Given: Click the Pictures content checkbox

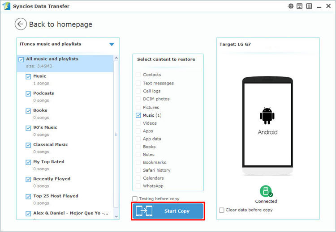Looking at the screenshot, I should [138, 107].
